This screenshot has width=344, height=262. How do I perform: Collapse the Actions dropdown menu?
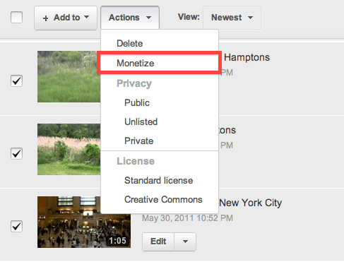point(130,18)
